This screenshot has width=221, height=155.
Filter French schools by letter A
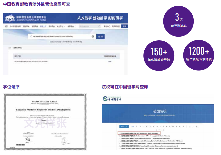point(137,126)
